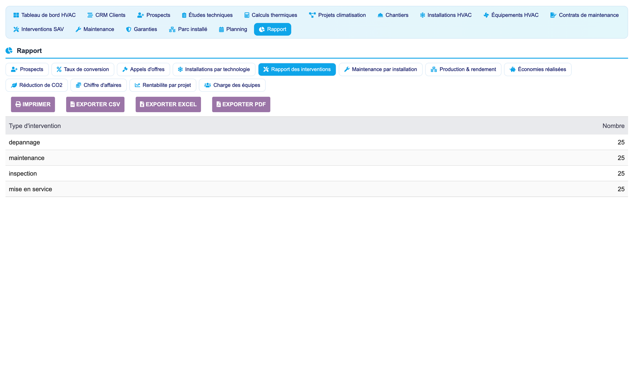The width and height of the screenshot is (634, 366).
Task: Click the Planning calendar icon
Action: 221,30
